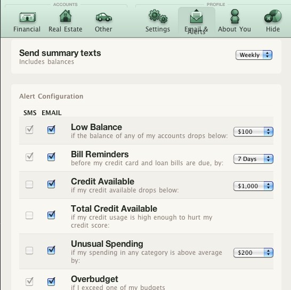Viewport: 291px width, 290px height.
Task: Open the Other accounts car icon
Action: (104, 17)
